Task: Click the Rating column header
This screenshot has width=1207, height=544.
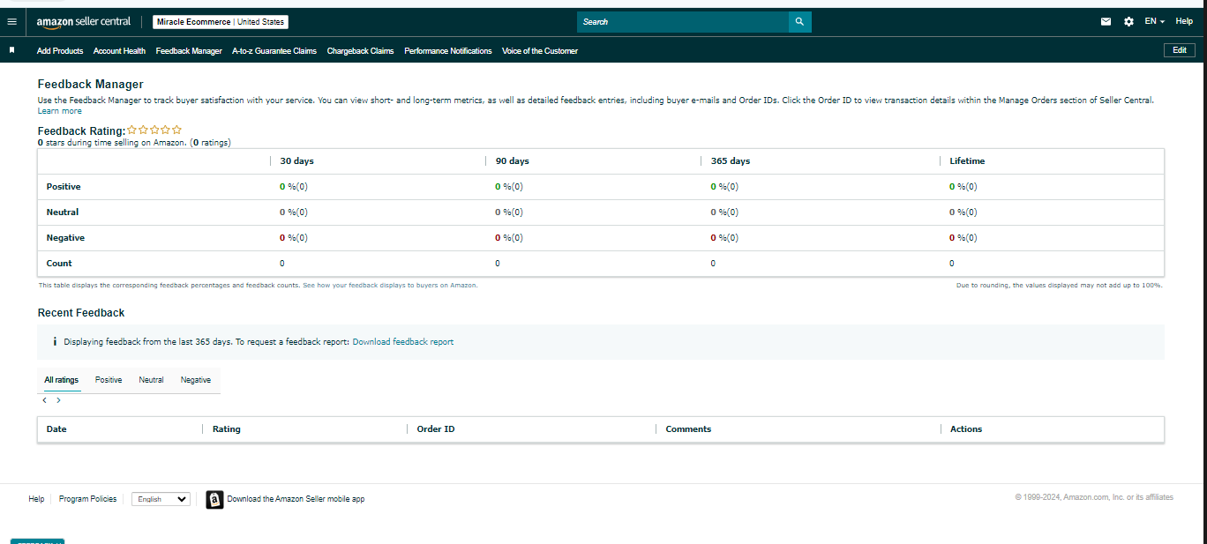Action: (227, 429)
